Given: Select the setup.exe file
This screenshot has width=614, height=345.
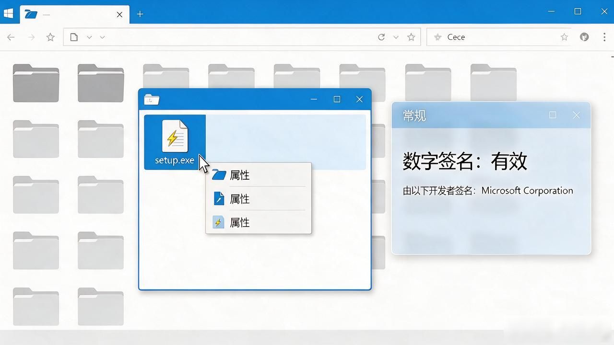Looking at the screenshot, I should (175, 142).
